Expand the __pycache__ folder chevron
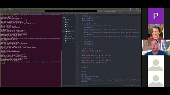 click(x=64, y=19)
